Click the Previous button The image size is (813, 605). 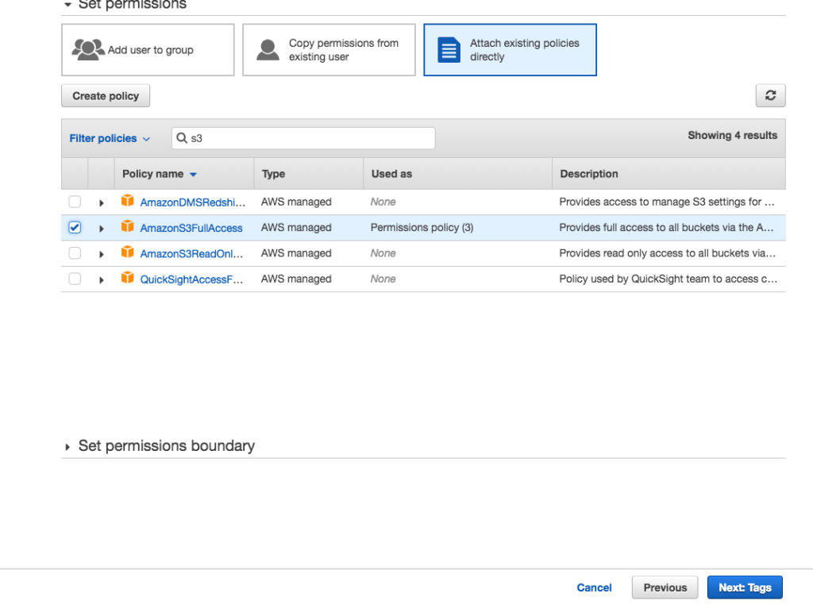665,588
